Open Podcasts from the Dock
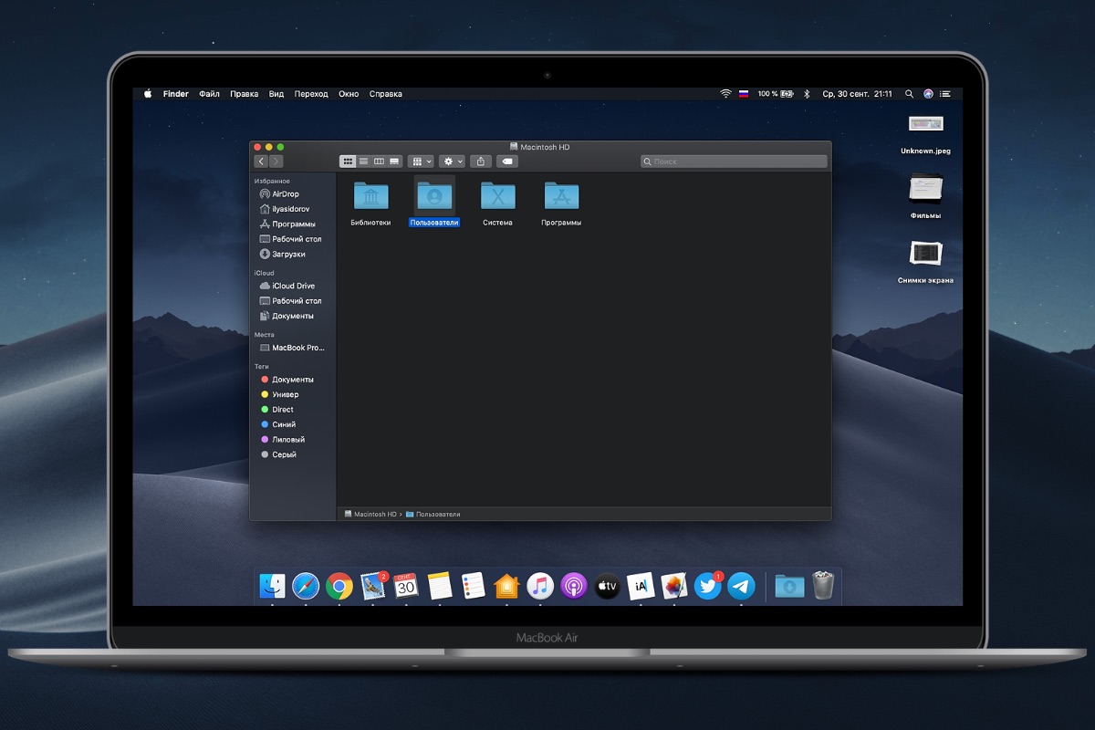This screenshot has width=1095, height=730. point(573,586)
